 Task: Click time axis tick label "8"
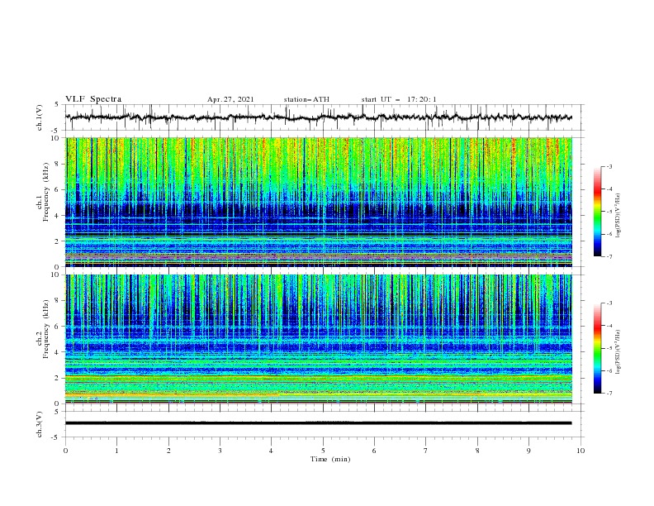click(x=477, y=451)
